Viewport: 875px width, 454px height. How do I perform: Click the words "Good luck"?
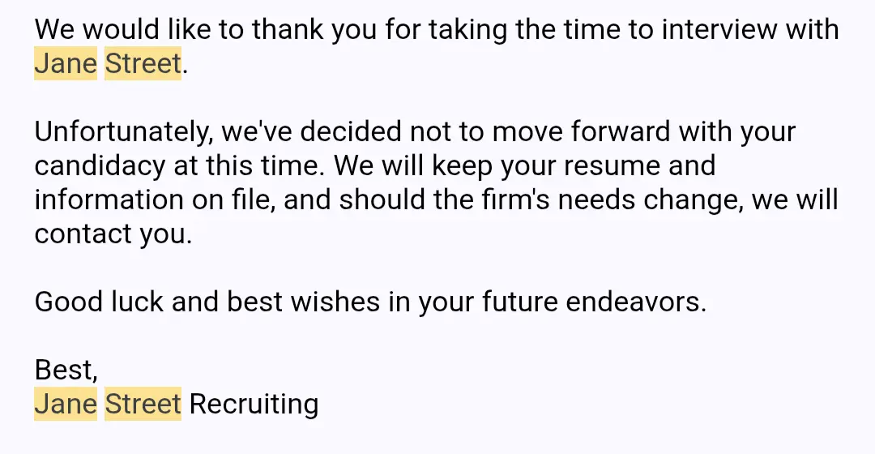(x=99, y=302)
